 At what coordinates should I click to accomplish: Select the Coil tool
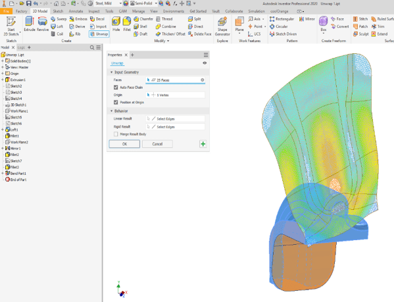(57, 34)
